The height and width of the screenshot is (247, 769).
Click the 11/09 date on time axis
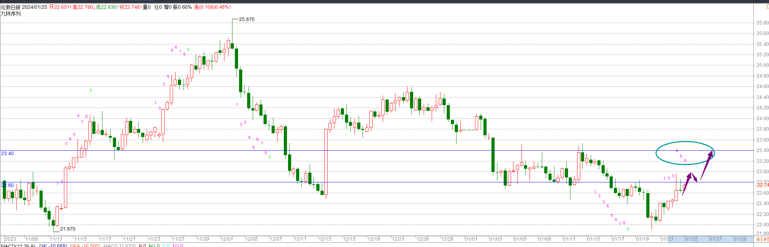tap(31, 239)
